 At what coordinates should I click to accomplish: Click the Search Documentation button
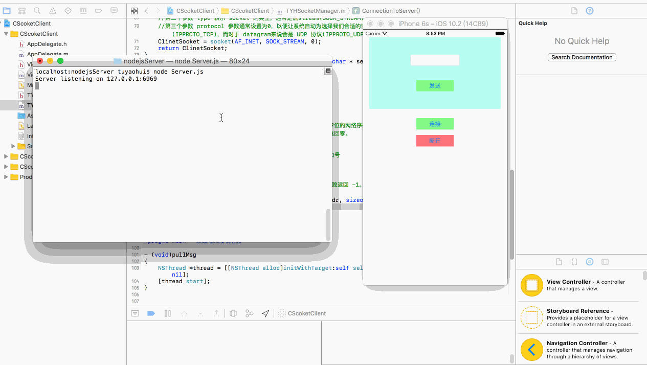coord(582,57)
